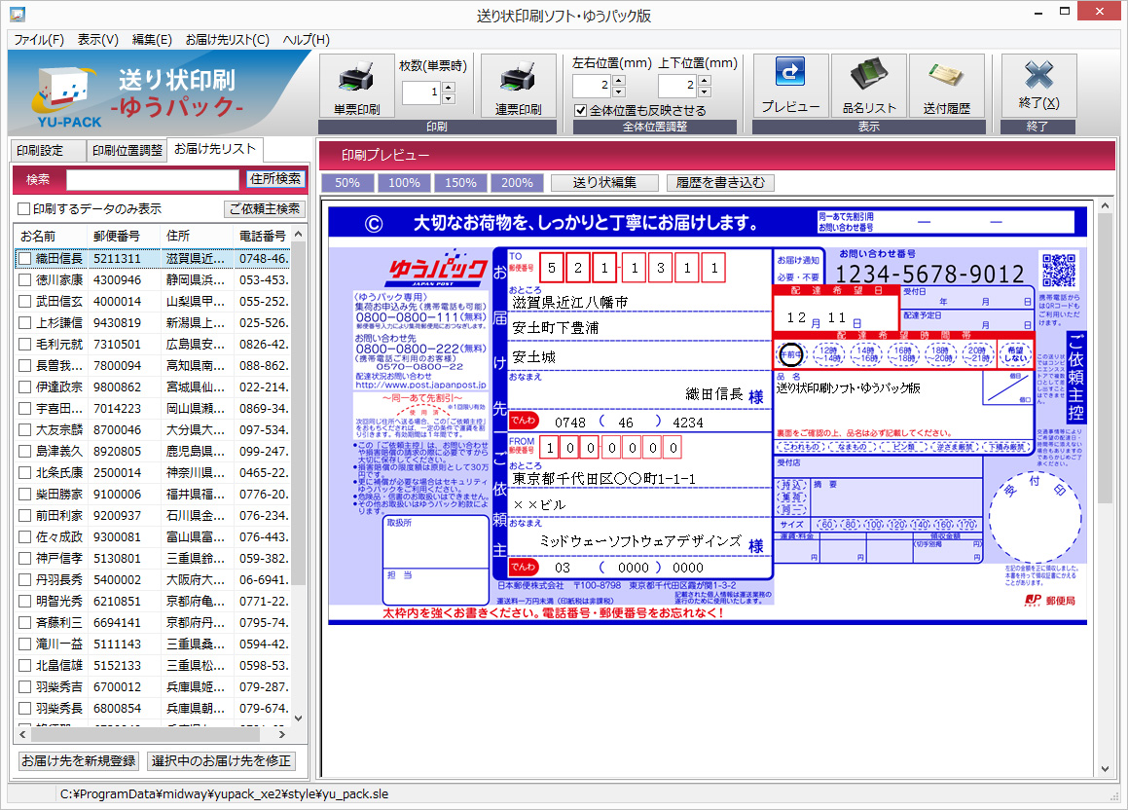Click the ご依頼主検索 button

pyautogui.click(x=264, y=208)
